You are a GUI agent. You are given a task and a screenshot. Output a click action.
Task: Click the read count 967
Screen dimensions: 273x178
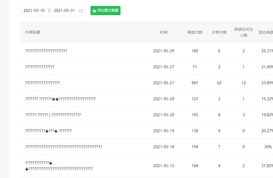[195, 83]
